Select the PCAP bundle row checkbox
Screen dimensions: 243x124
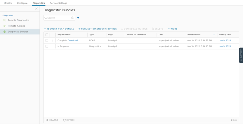coord(47,40)
